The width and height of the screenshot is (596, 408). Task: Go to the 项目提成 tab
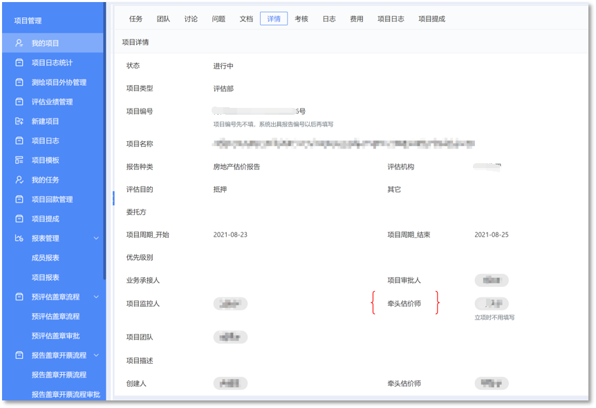431,19
